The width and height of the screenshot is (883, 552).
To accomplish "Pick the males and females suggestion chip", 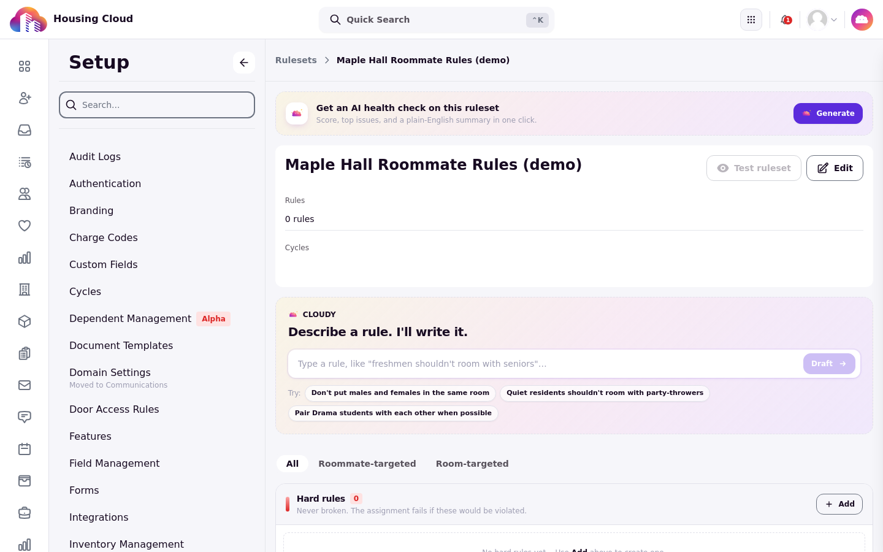I will (400, 393).
